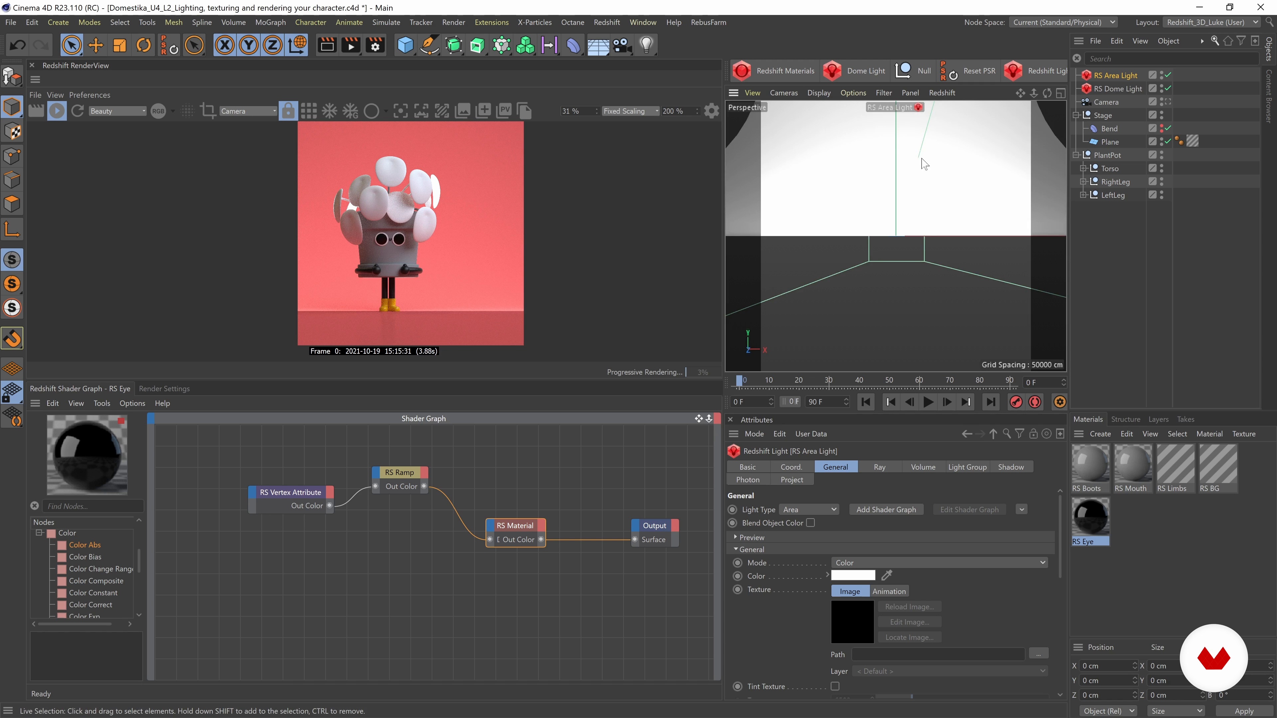Create a Dome Light via icon
Viewport: 1277px width, 718px height.
click(832, 71)
